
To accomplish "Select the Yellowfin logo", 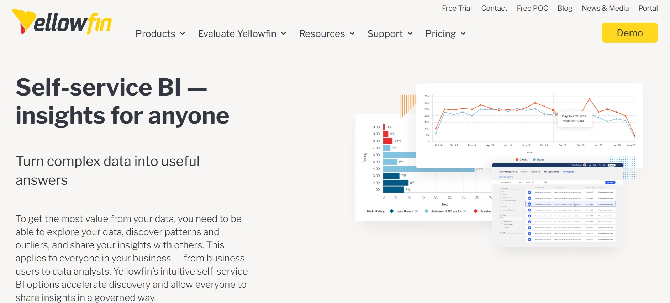I will 62,21.
